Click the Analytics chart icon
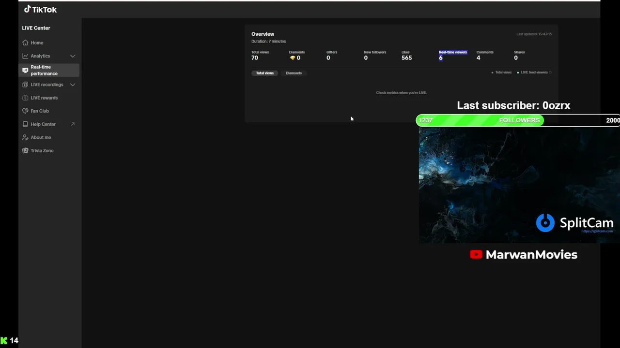Image resolution: width=620 pixels, height=348 pixels. 25,56
